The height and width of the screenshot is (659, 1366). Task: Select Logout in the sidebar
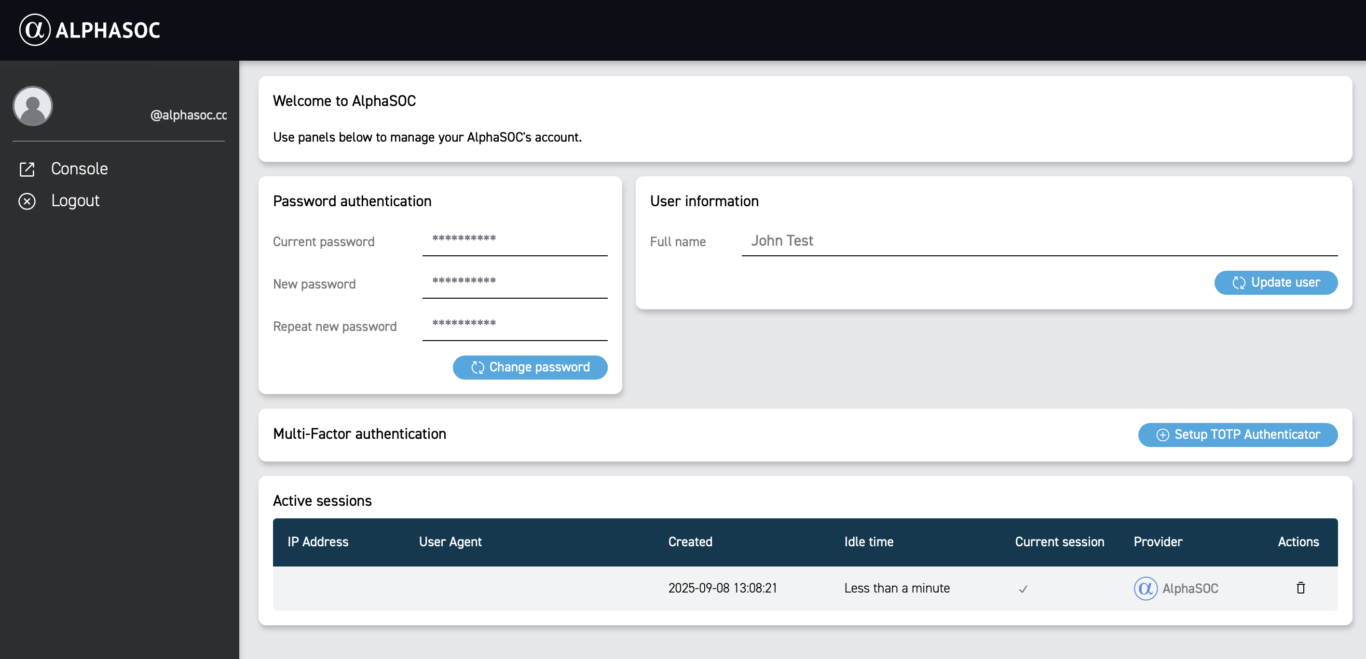(75, 200)
